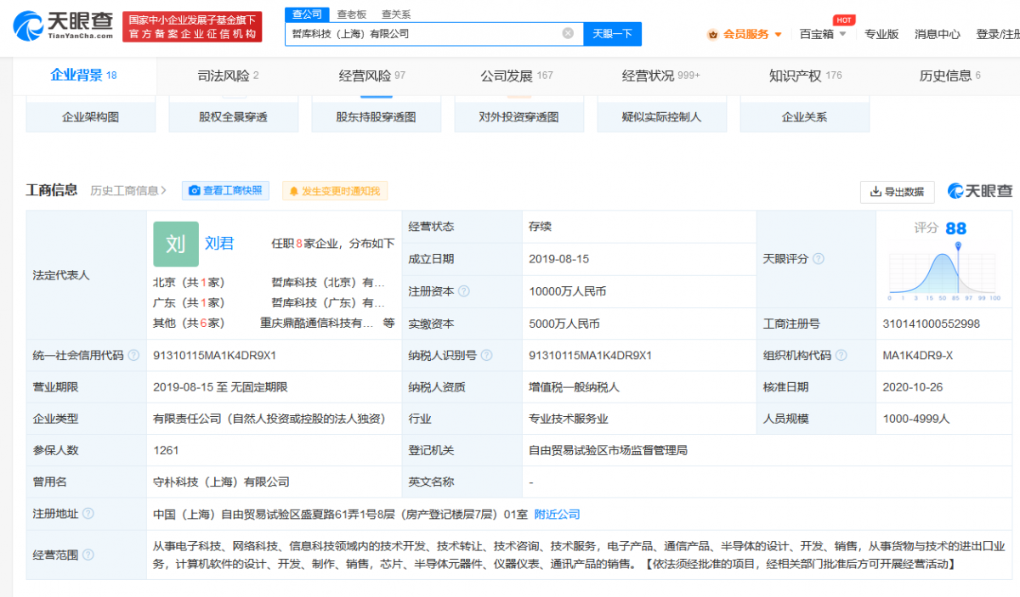Open the 公司发展 tab
This screenshot has height=597, width=1020.
[516, 76]
